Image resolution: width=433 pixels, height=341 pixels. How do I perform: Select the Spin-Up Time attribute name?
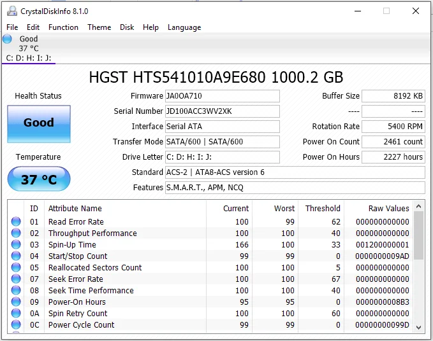coord(72,245)
